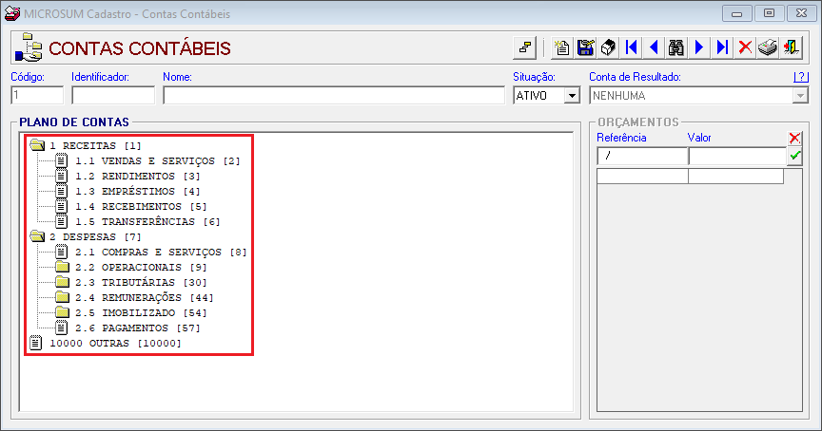Select the 1.1 VENDAS E SERVIÇOS [2] label
The height and width of the screenshot is (431, 822).
tap(157, 161)
